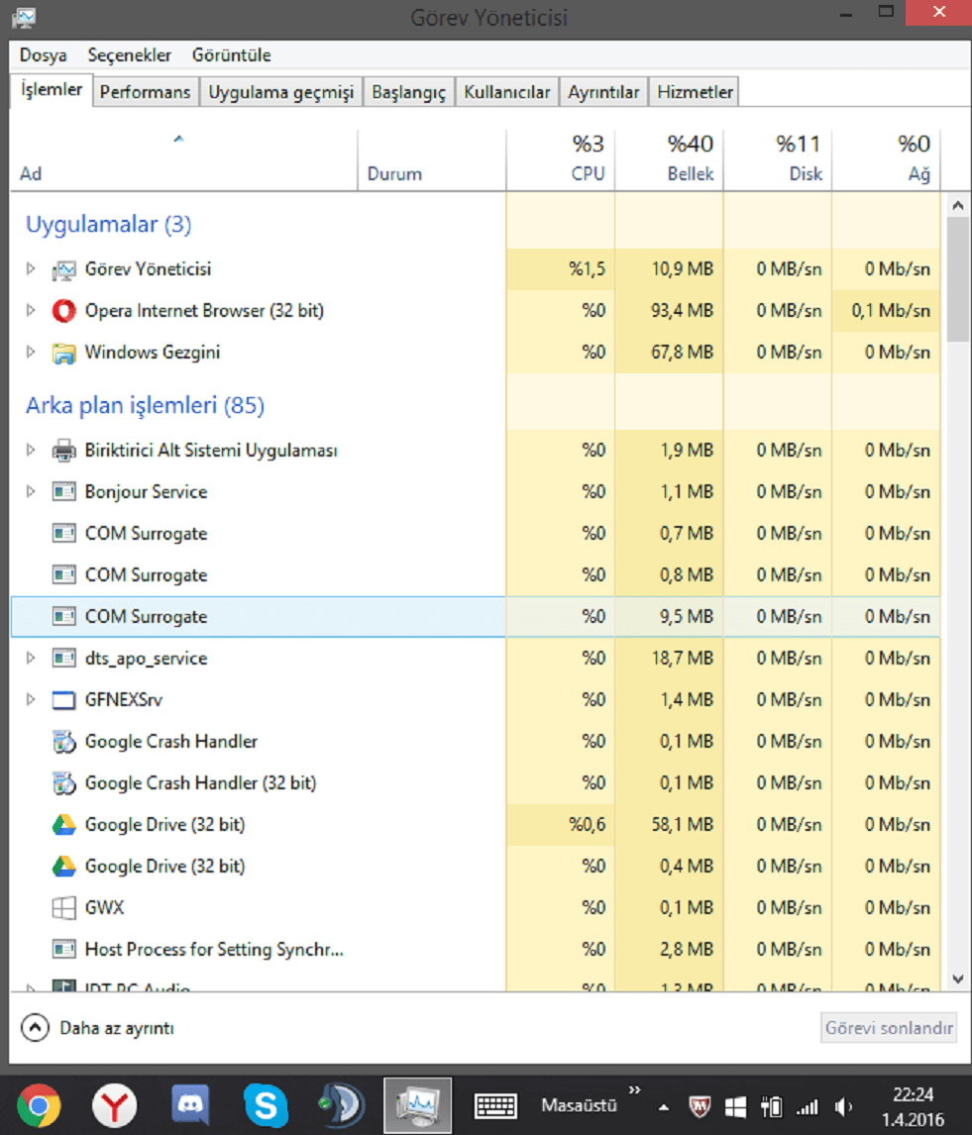Expand the Görev Yöneticisi process entry

tap(31, 269)
